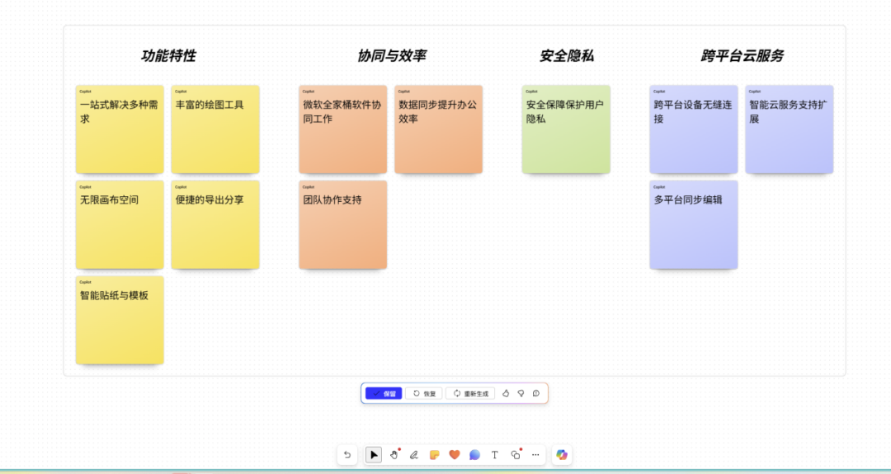Image resolution: width=891 pixels, height=474 pixels.
Task: Add a sticky note using the toolbar
Action: coord(434,454)
